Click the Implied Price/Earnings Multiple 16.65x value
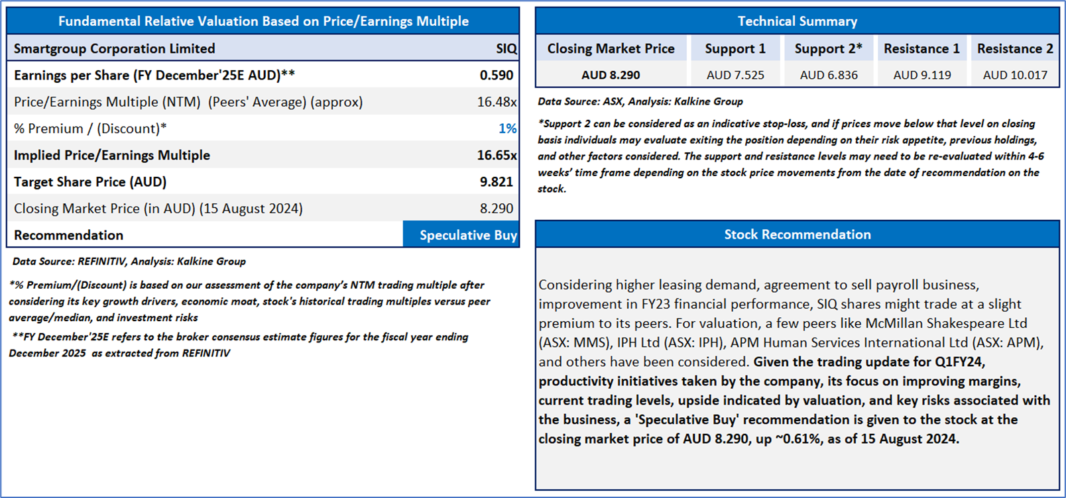The height and width of the screenshot is (498, 1066). point(497,155)
